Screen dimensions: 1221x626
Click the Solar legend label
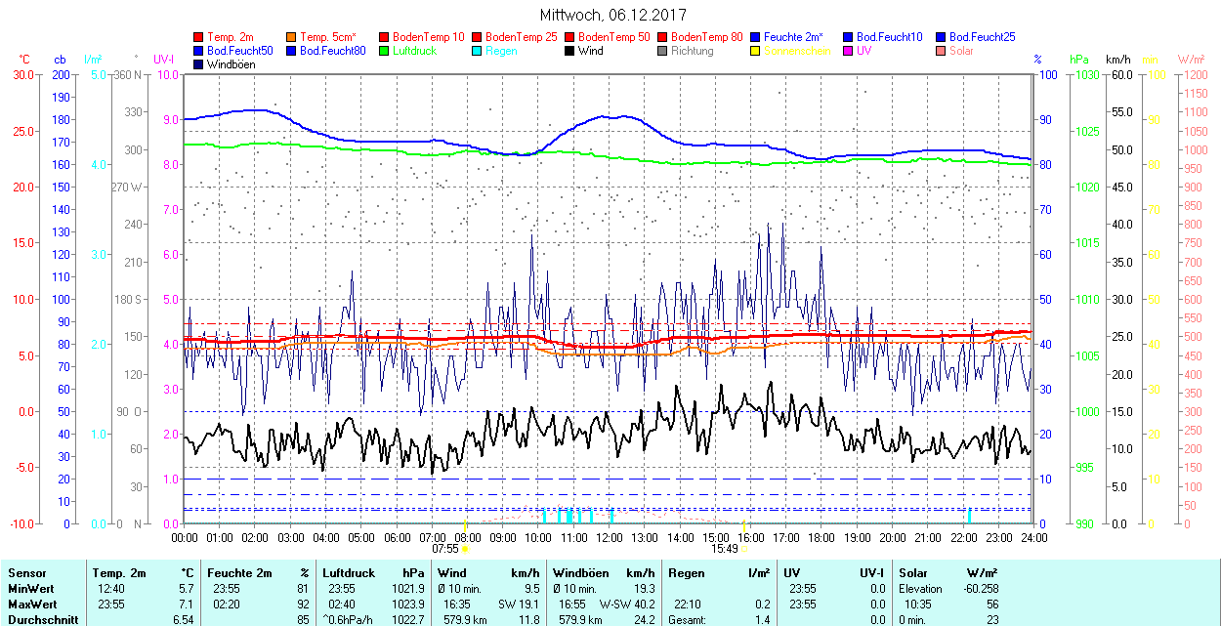[x=961, y=51]
